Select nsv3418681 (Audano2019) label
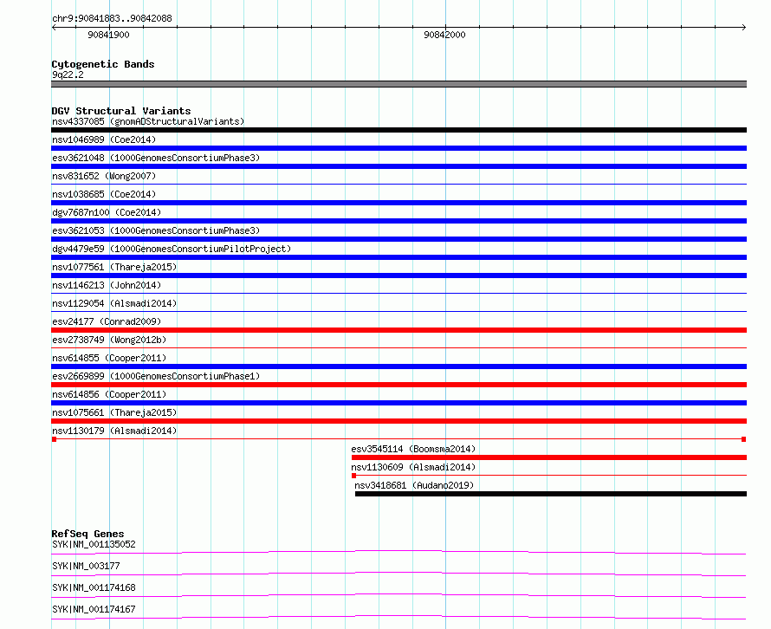771x629 pixels. click(414, 485)
